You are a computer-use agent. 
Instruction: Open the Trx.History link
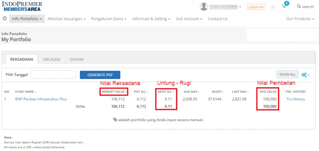[296, 99]
